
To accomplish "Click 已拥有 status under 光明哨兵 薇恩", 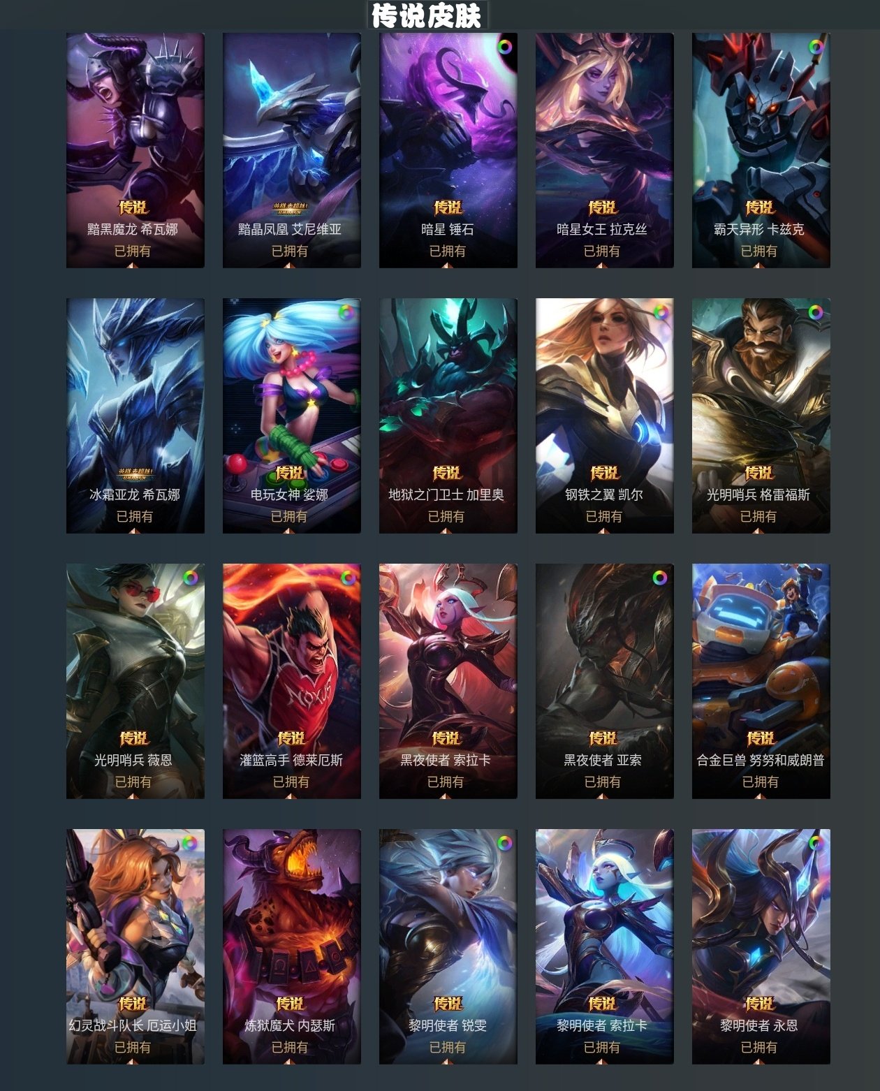I will (133, 782).
